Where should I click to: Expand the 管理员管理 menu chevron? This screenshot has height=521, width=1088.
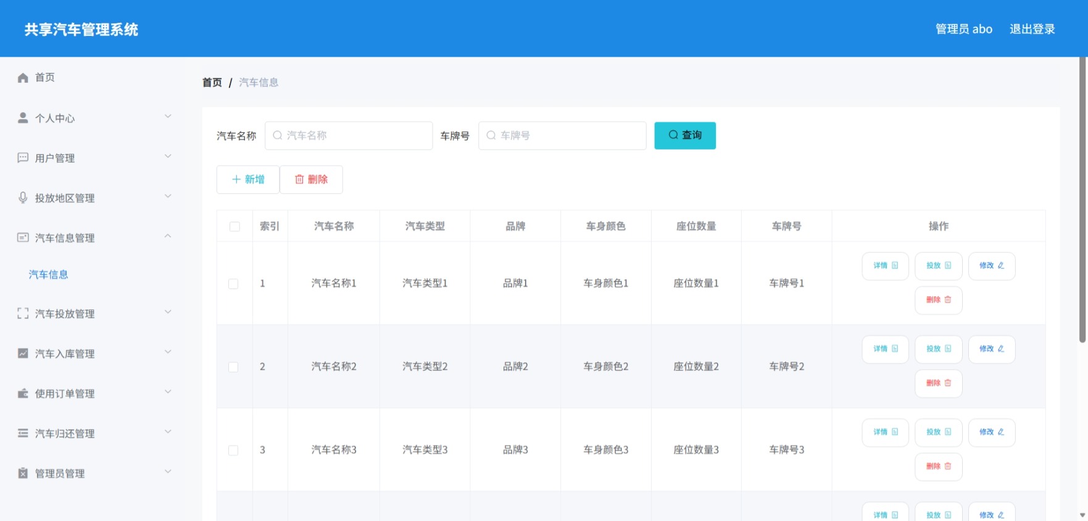[168, 472]
